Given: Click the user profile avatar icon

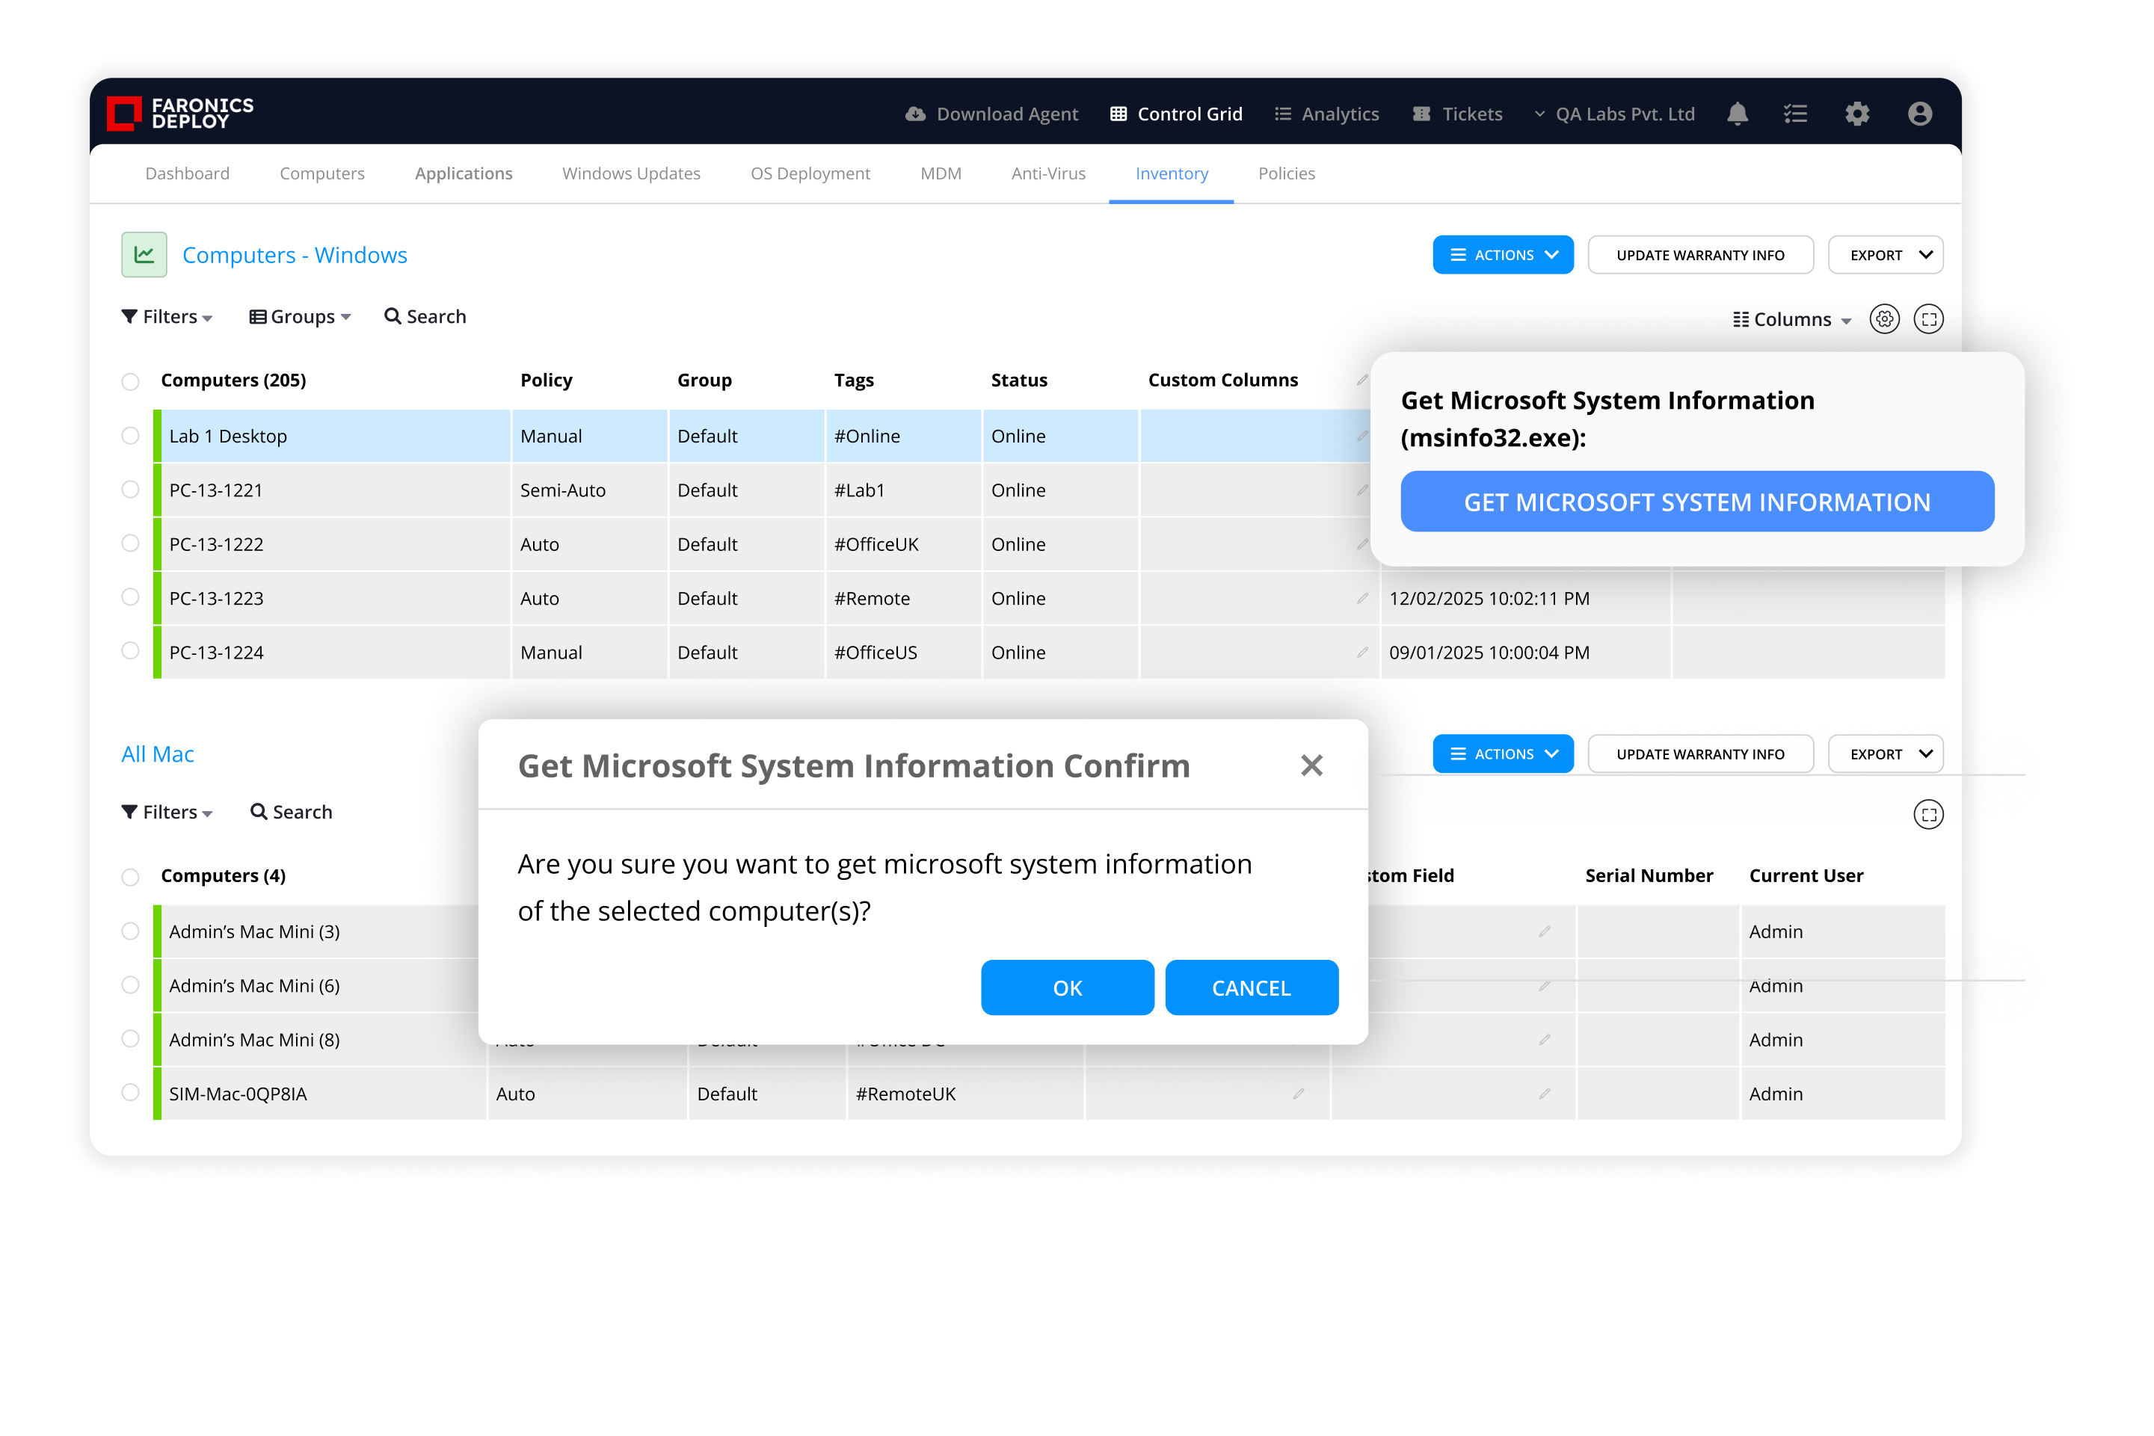Looking at the screenshot, I should click(1919, 114).
